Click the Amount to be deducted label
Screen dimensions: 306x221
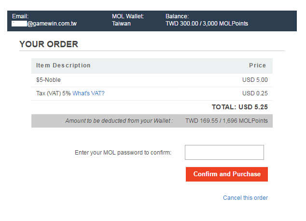coord(119,120)
